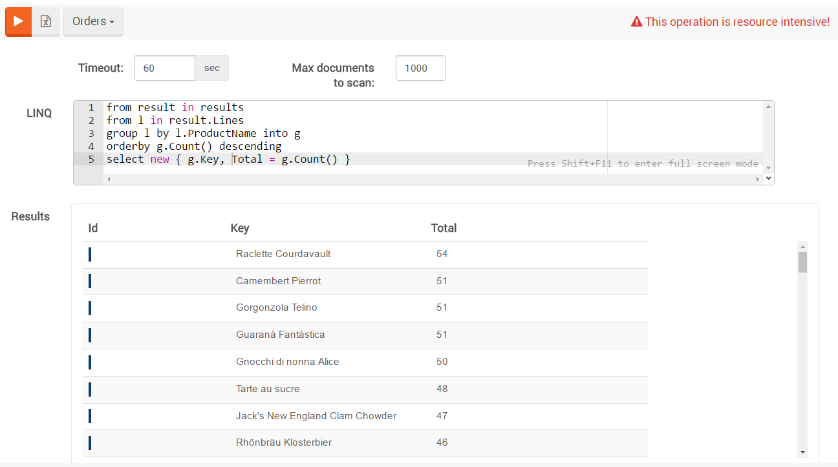Screen dimensions: 838x467
Task: Click the blue Id marker in Tarte au sucre row
Action: tap(89, 389)
